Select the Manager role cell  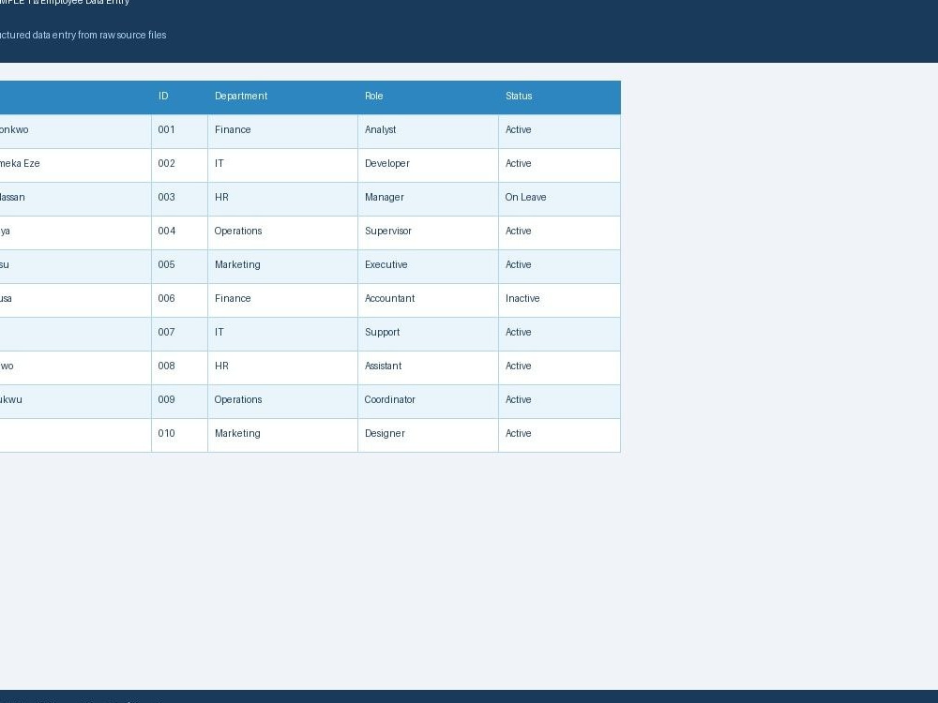coord(428,199)
